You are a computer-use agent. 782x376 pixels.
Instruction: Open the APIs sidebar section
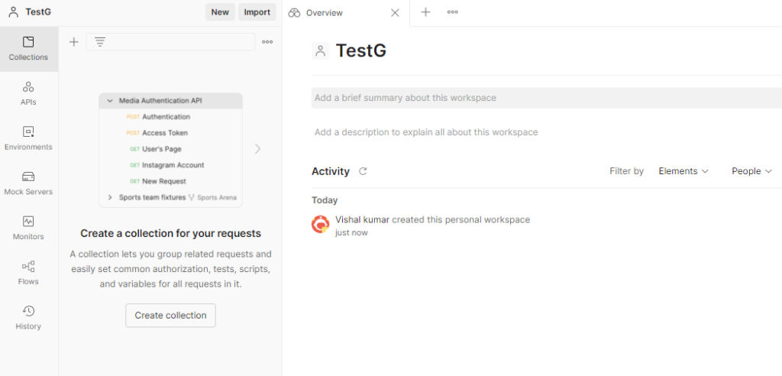coord(28,93)
